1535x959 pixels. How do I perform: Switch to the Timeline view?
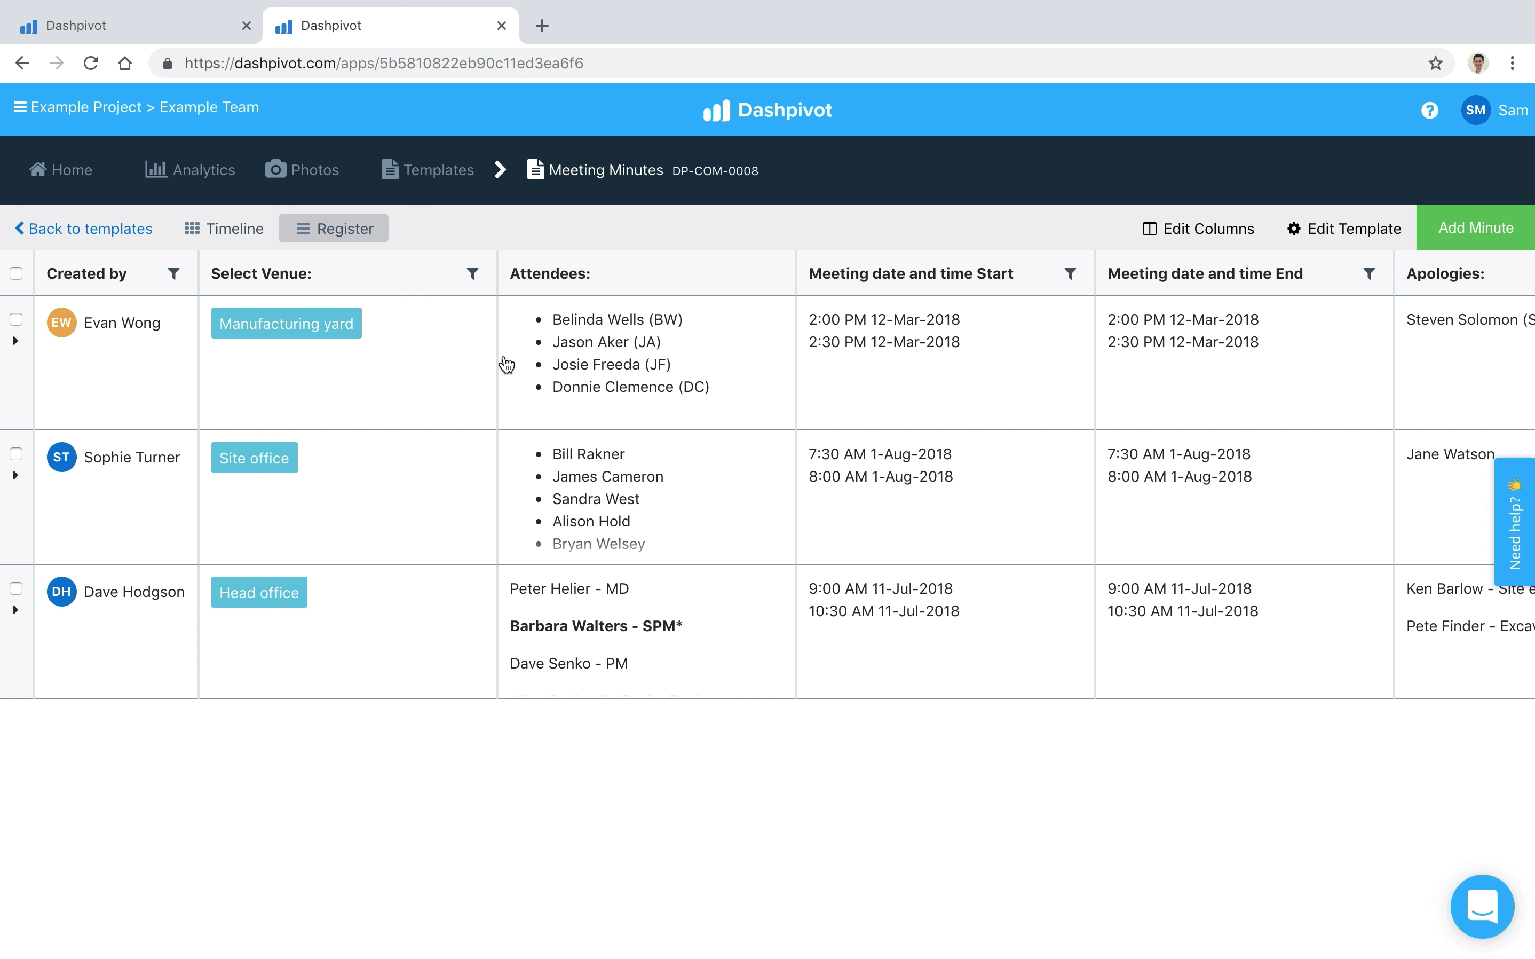pyautogui.click(x=224, y=229)
